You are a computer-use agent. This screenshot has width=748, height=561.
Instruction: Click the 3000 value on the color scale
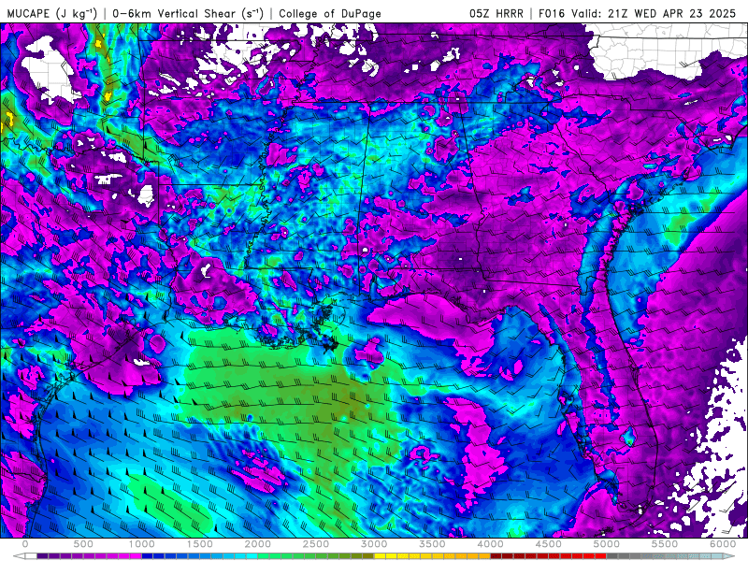click(x=375, y=544)
